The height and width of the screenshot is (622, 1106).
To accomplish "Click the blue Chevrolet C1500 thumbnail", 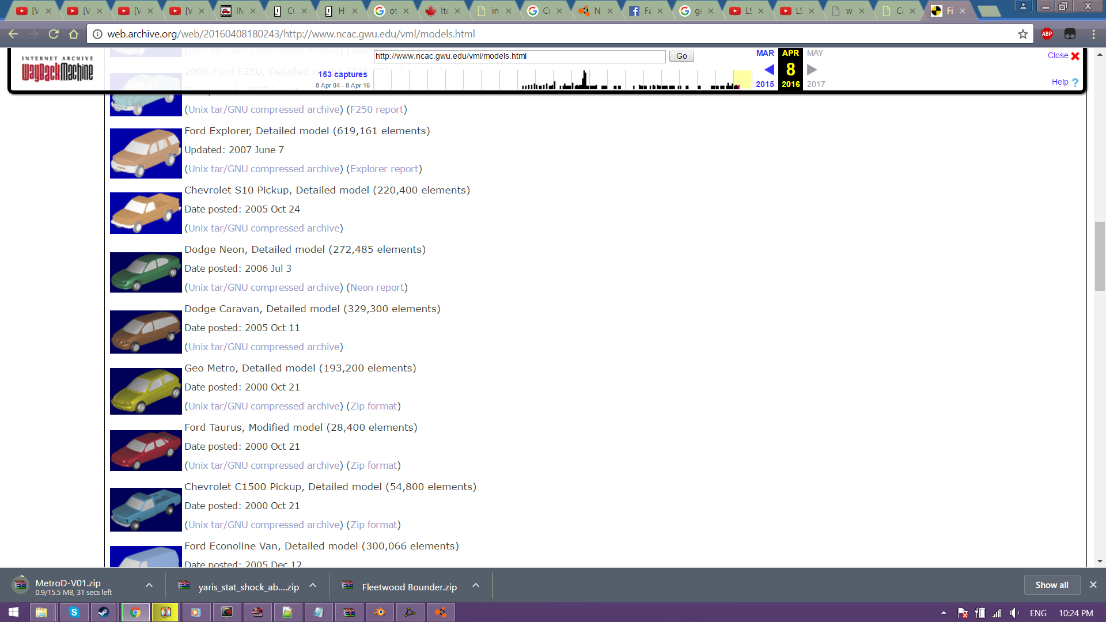I will (x=146, y=510).
